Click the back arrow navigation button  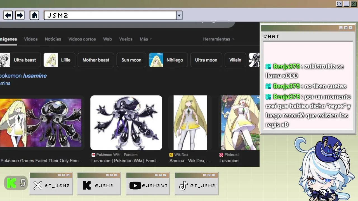click(8, 15)
